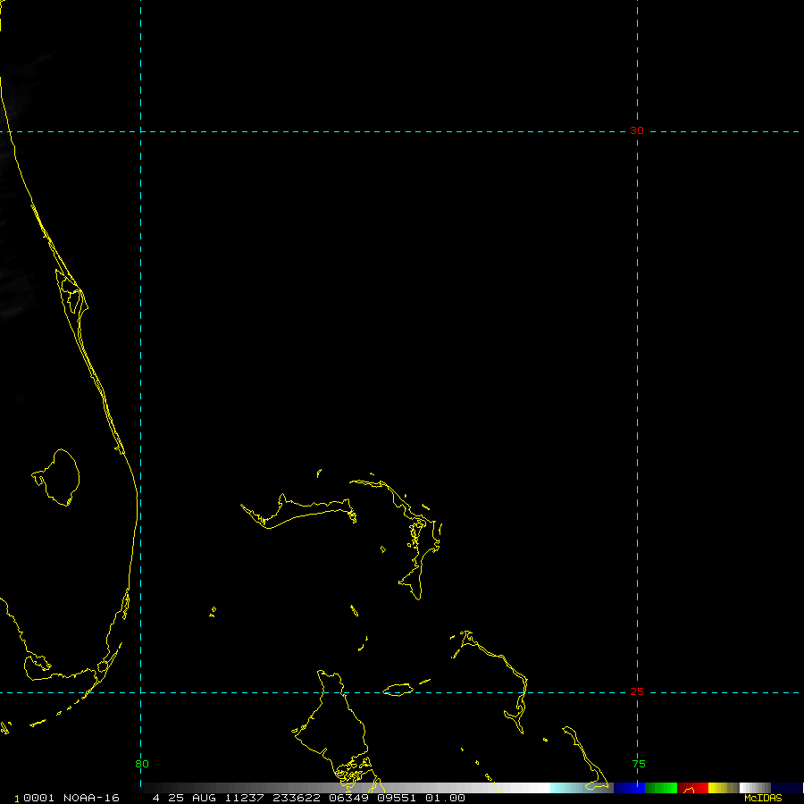This screenshot has height=804, width=804.
Task: Click the green longitude label 80
Action: (141, 764)
